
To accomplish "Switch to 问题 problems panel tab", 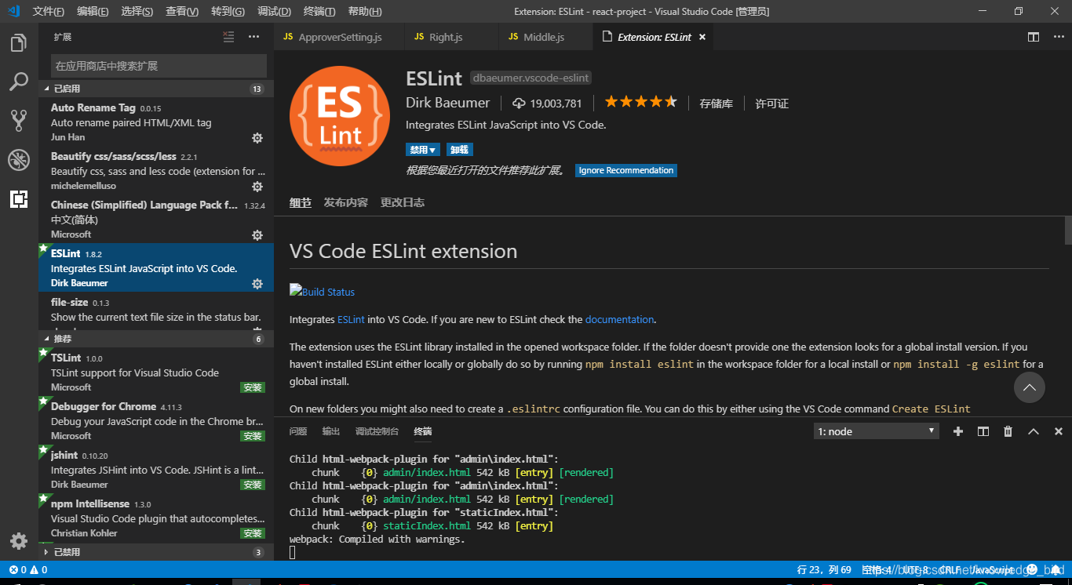I will [x=298, y=431].
